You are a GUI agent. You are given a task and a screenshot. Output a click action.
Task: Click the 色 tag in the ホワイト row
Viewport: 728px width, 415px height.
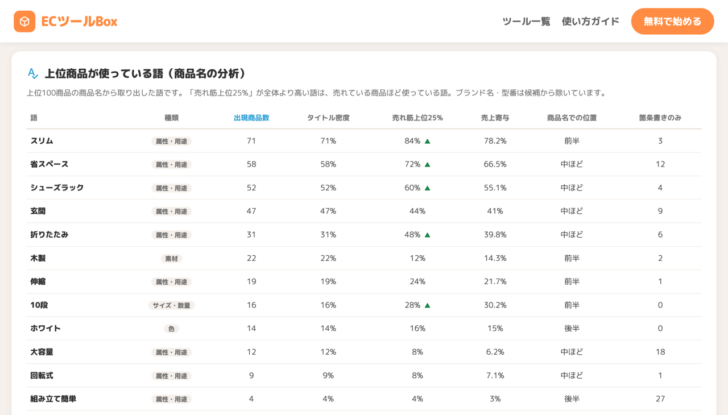coord(171,329)
